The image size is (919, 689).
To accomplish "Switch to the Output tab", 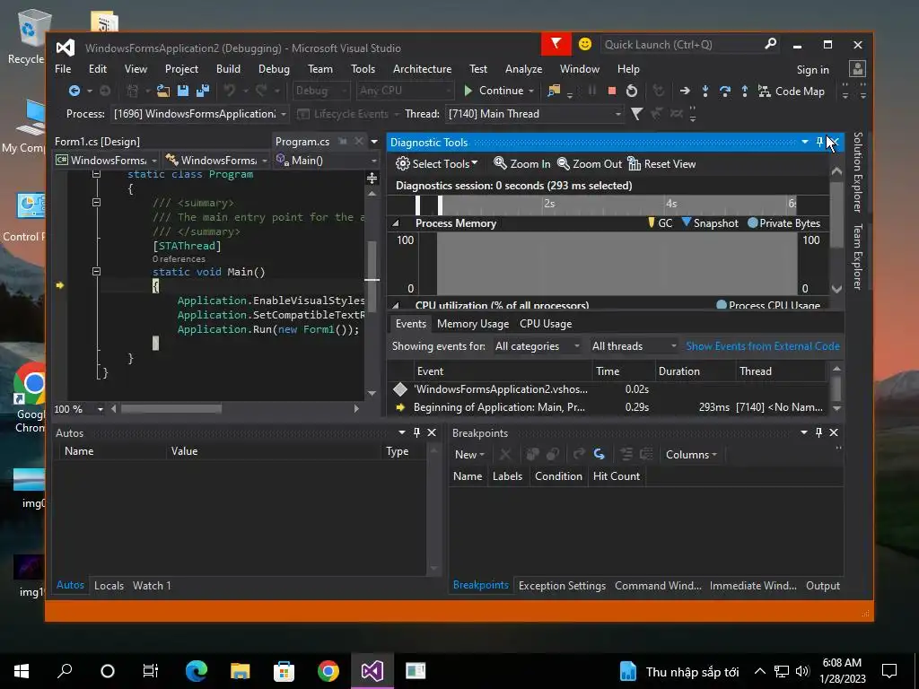I will pos(822,585).
